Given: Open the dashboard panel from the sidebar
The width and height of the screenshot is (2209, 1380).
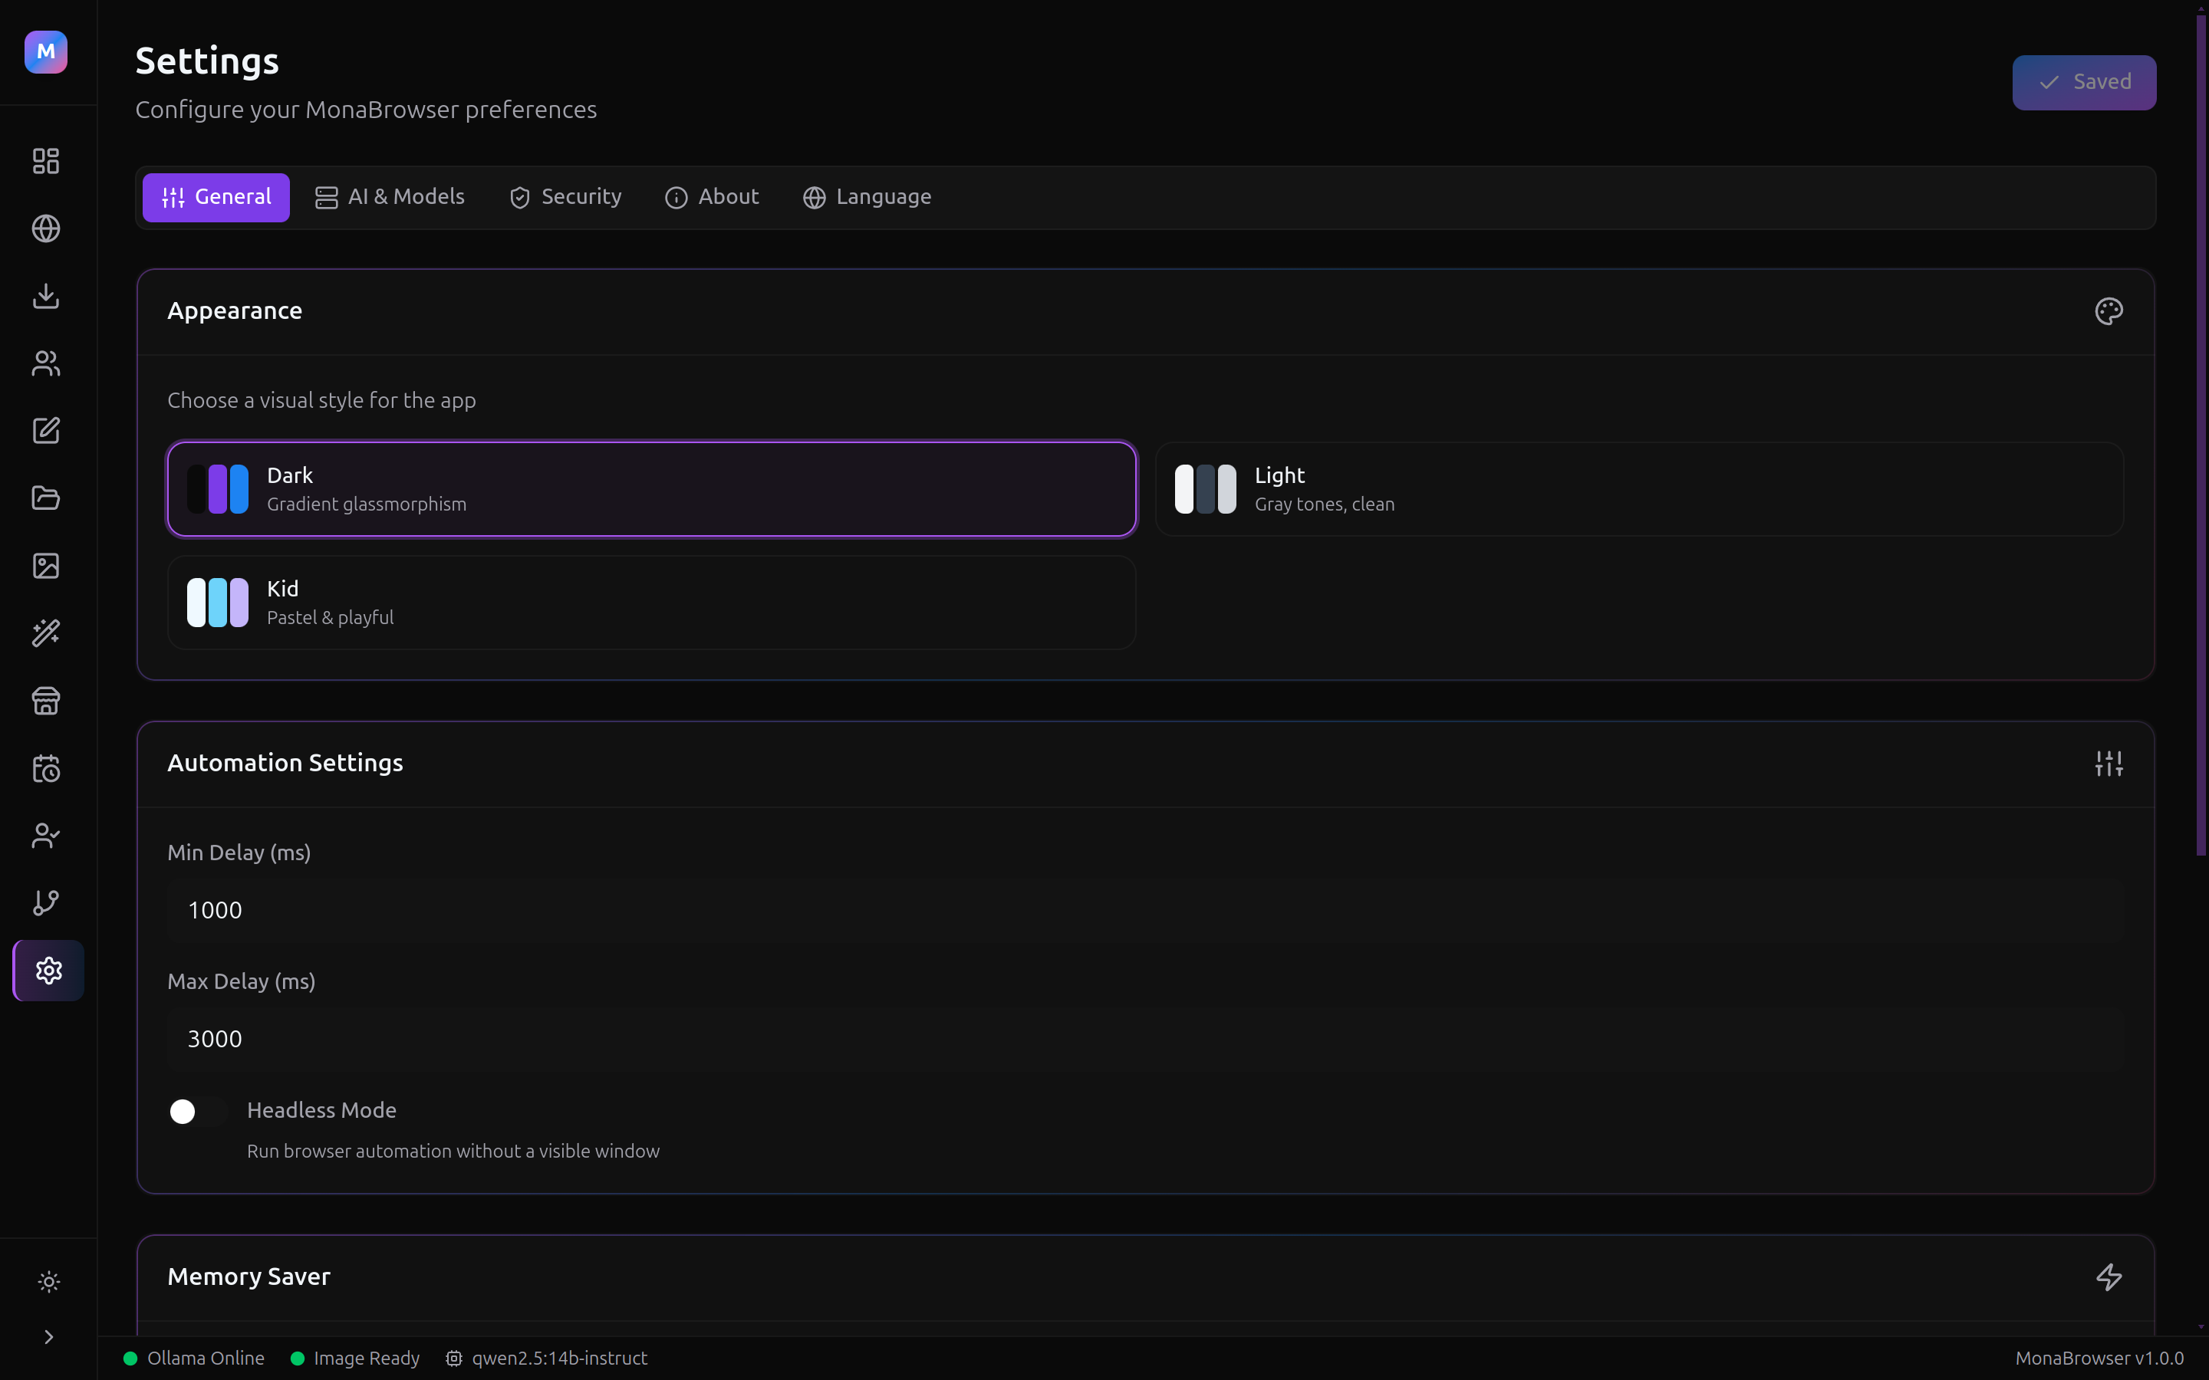Looking at the screenshot, I should pos(46,161).
